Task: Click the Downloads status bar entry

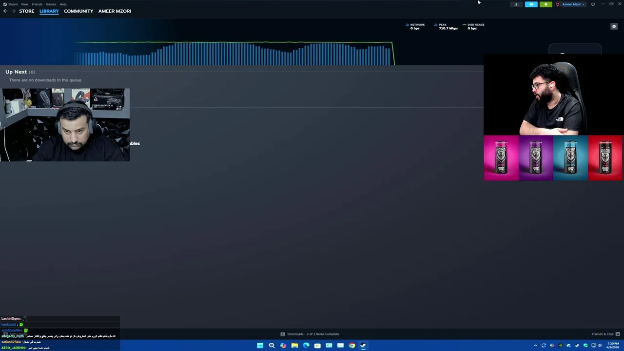Action: coord(310,334)
